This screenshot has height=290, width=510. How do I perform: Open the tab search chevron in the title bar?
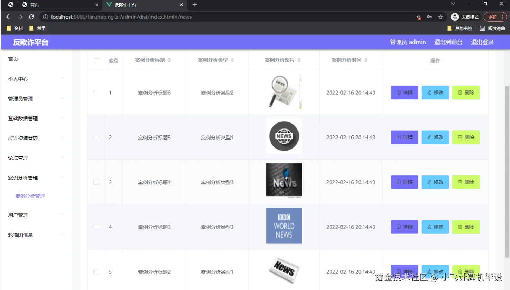click(453, 4)
